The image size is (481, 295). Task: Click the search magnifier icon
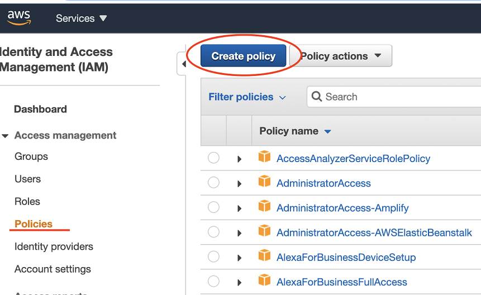coord(317,97)
